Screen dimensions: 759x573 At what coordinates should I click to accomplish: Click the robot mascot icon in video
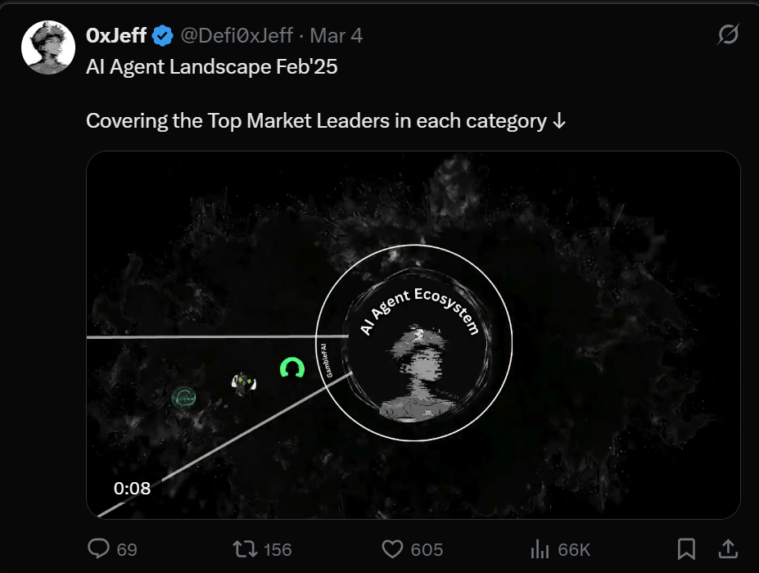coord(243,383)
